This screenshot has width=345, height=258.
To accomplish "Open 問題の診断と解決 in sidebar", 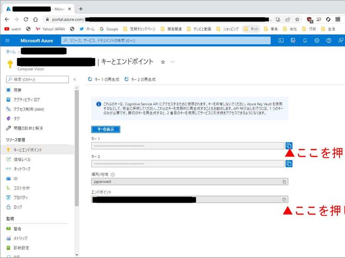I will coord(28,128).
